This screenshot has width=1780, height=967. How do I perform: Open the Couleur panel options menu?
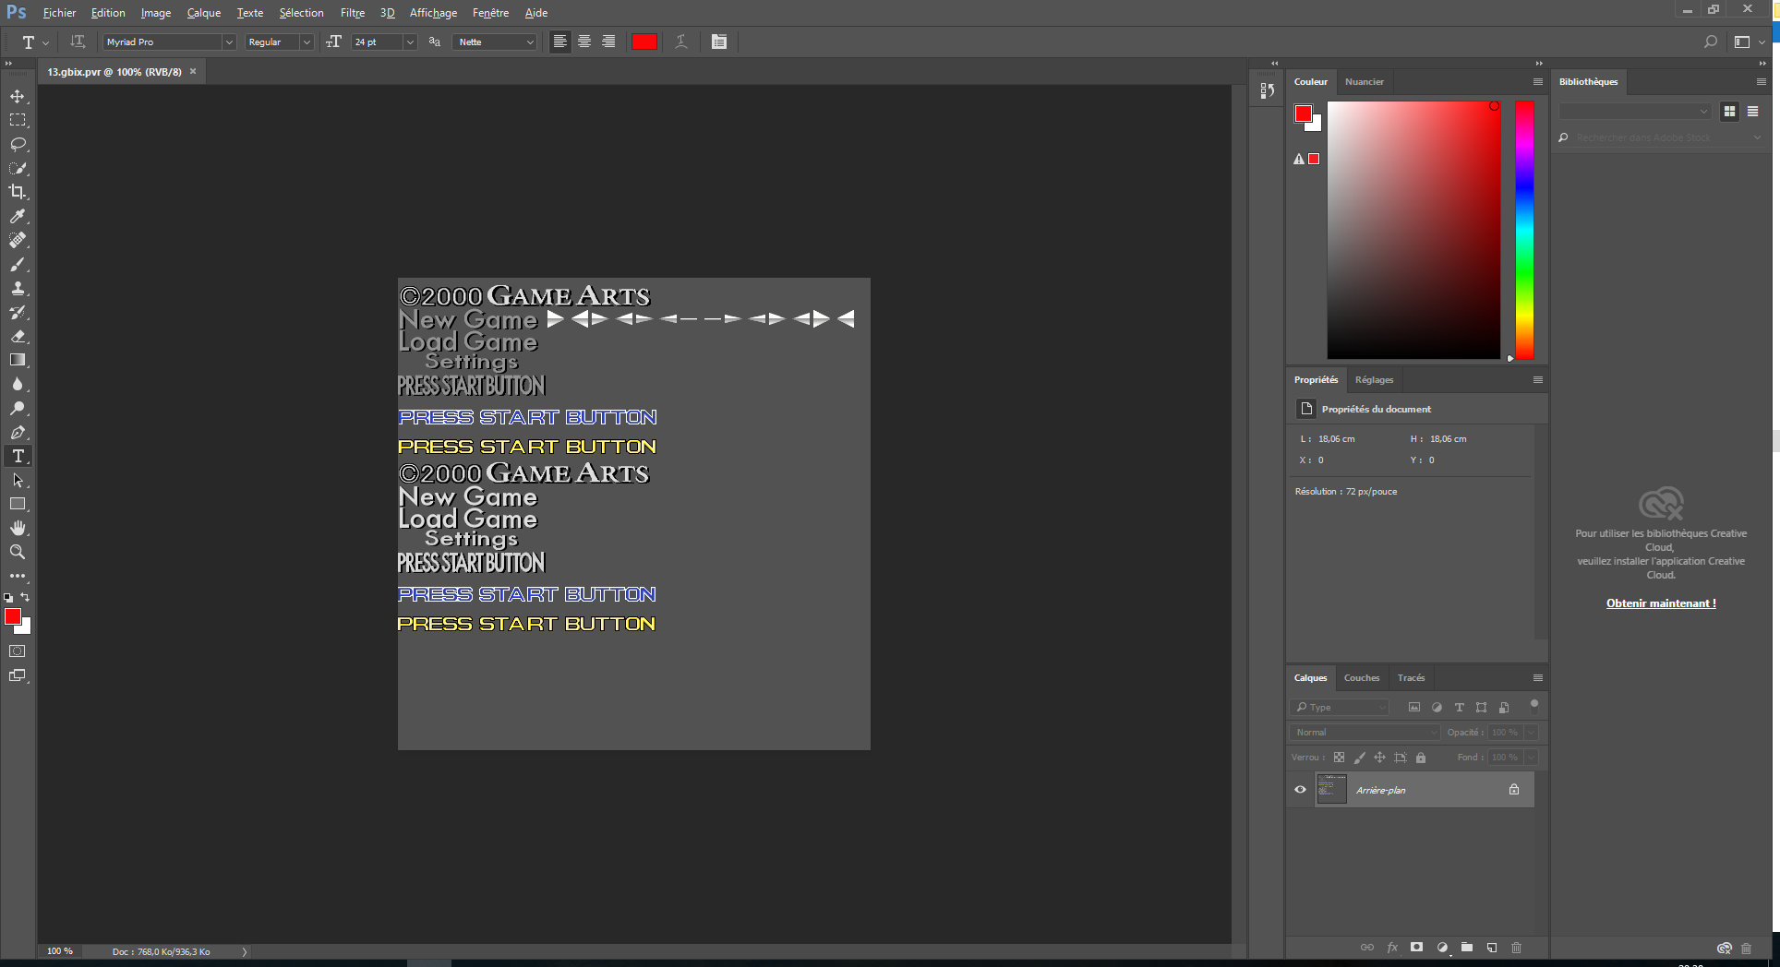[x=1537, y=82]
